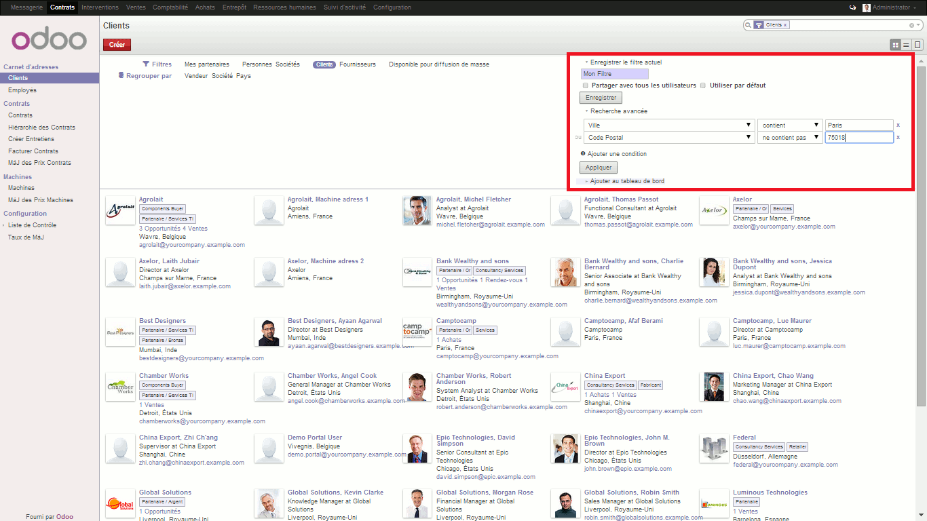927x521 pixels.
Task: Click the scrollbar up arrow
Action: [x=922, y=61]
